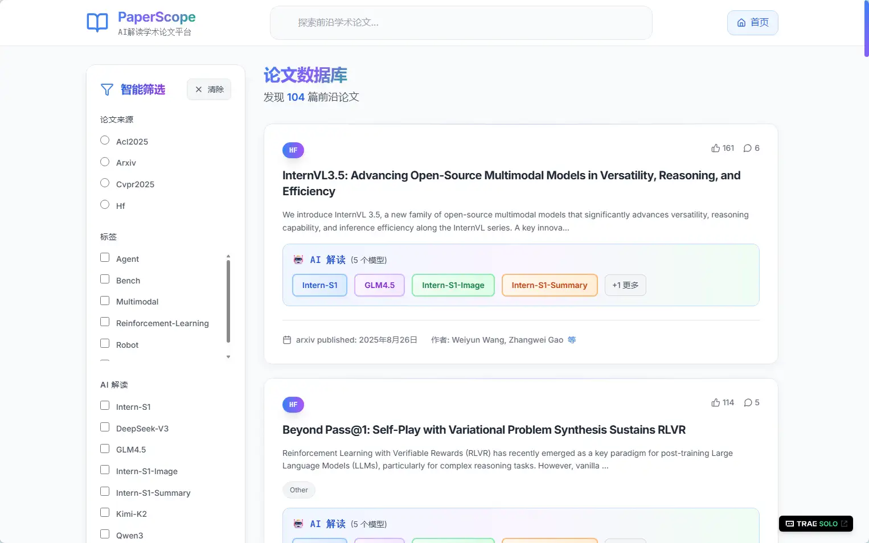Click the HF badge on Beyond Pass@1 card
Viewport: 869px width, 543px height.
(x=293, y=405)
